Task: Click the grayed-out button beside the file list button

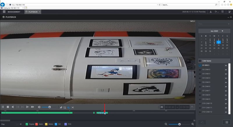Action: pyautogui.click(x=202, y=122)
